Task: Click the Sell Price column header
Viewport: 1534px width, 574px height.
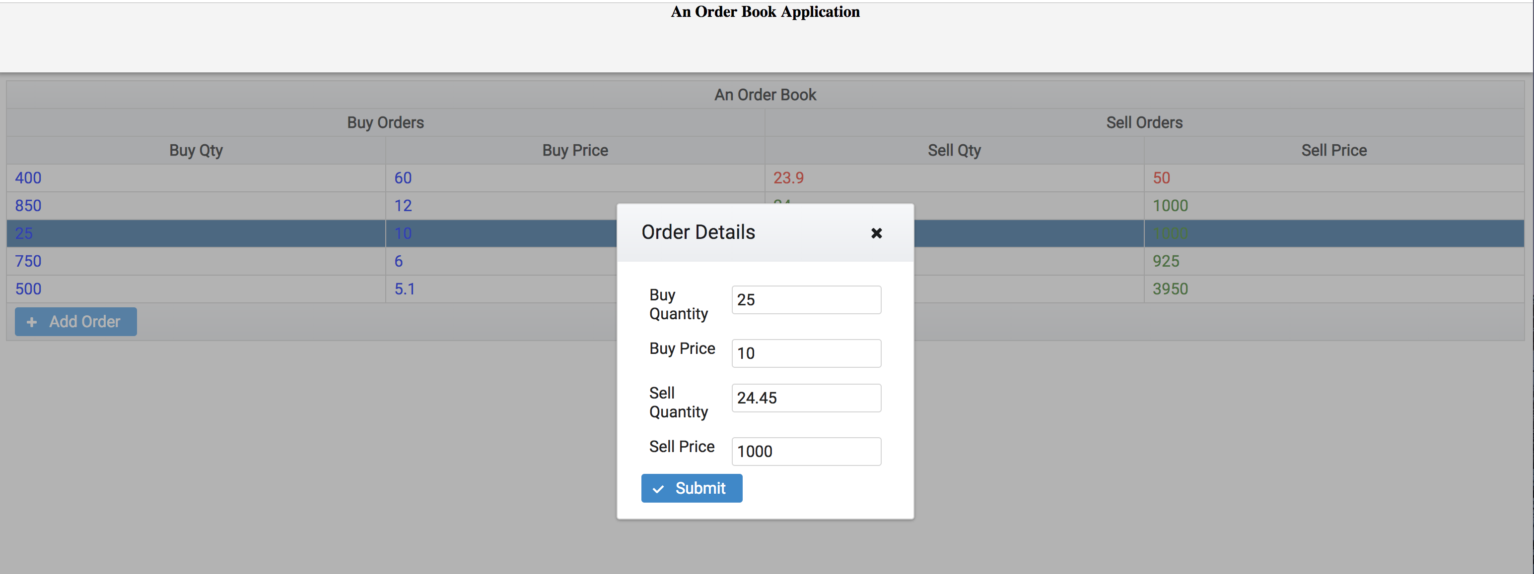Action: point(1333,151)
